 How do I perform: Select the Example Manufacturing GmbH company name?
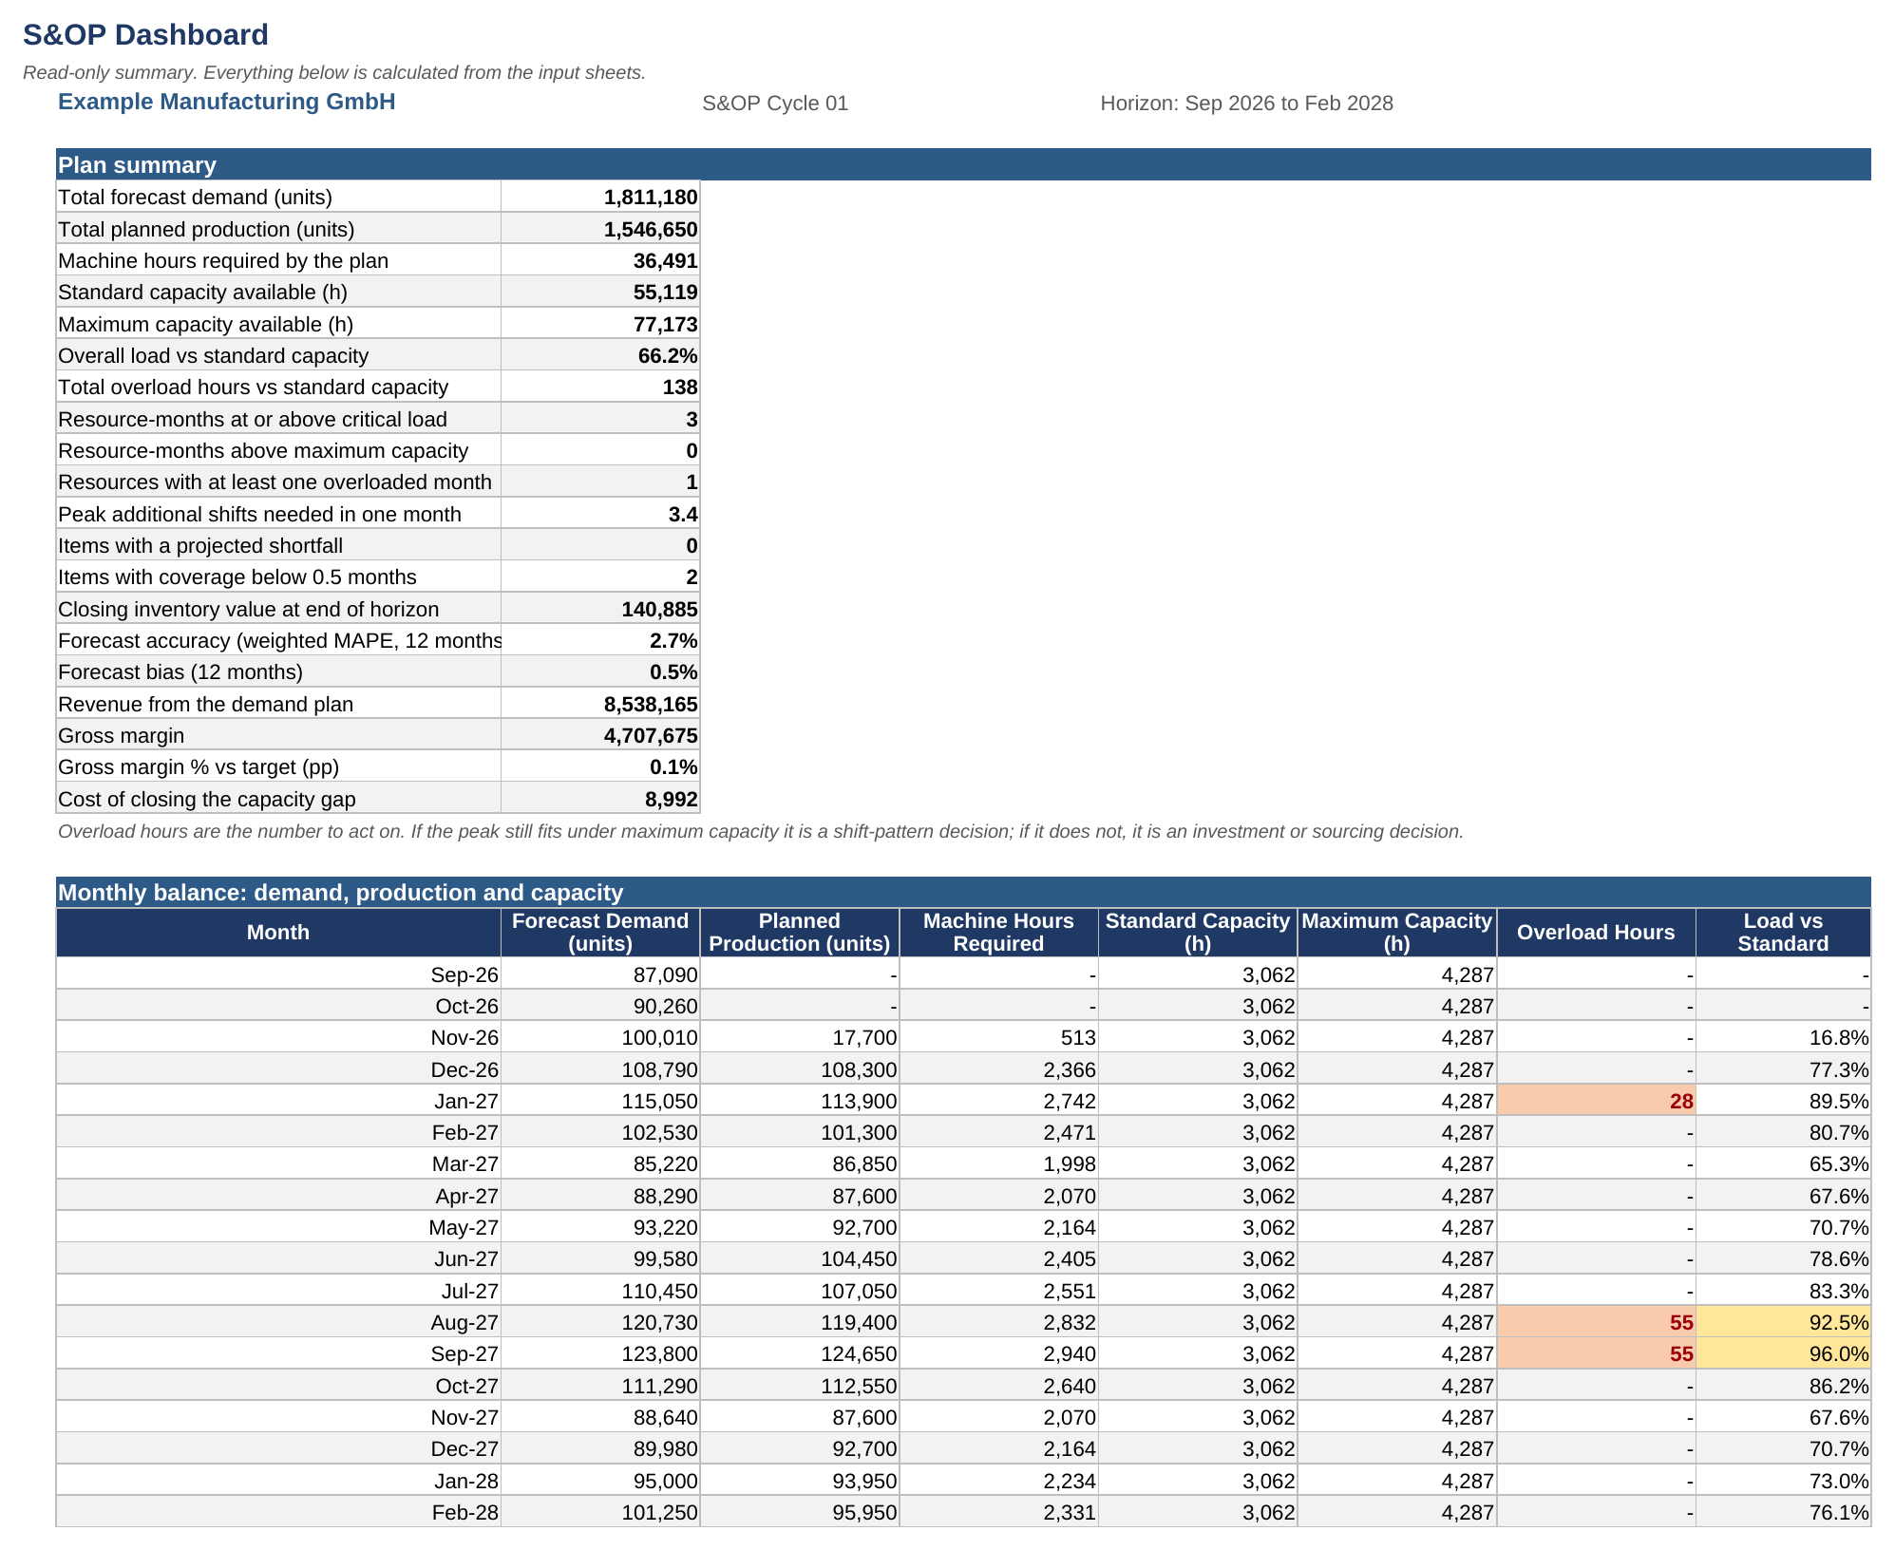[226, 102]
